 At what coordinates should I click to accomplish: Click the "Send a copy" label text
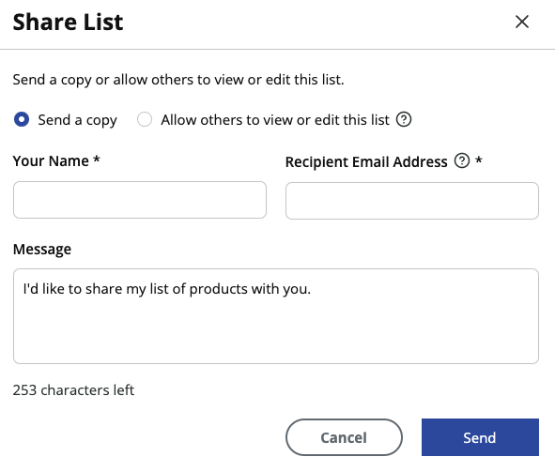tap(78, 120)
